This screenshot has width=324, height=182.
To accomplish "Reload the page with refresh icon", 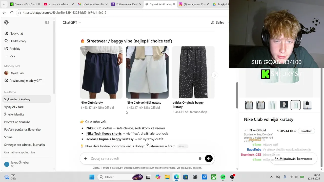I will pos(12,13).
